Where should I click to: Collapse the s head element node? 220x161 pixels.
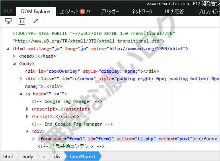coord(21,94)
